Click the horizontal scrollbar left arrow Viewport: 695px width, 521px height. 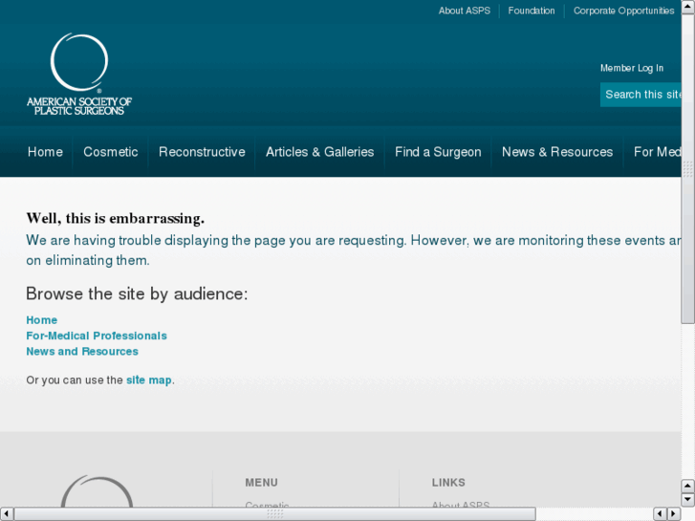coord(7,514)
